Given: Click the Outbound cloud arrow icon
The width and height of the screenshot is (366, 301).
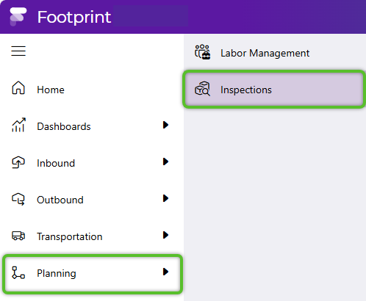Looking at the screenshot, I should [x=18, y=199].
